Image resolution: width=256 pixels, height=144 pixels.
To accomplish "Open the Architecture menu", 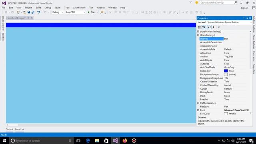I will 79,8.
